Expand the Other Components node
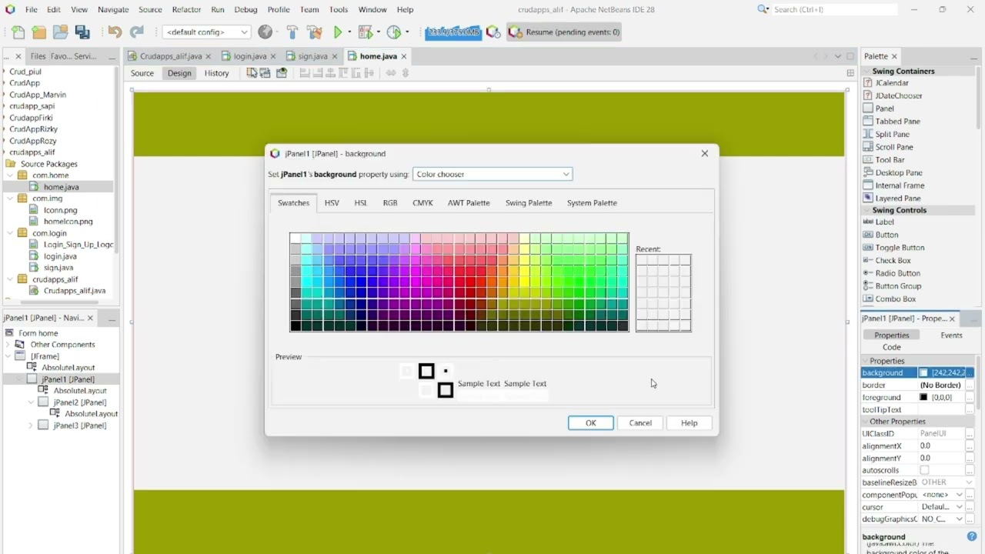The image size is (985, 554). tap(8, 345)
